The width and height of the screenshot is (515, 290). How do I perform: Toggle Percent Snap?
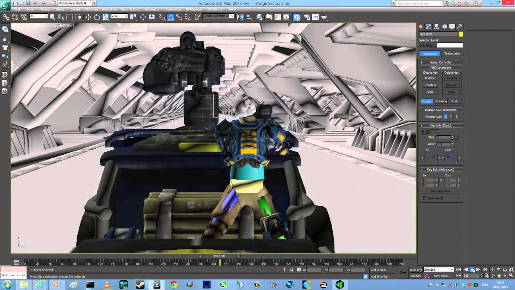(178, 17)
